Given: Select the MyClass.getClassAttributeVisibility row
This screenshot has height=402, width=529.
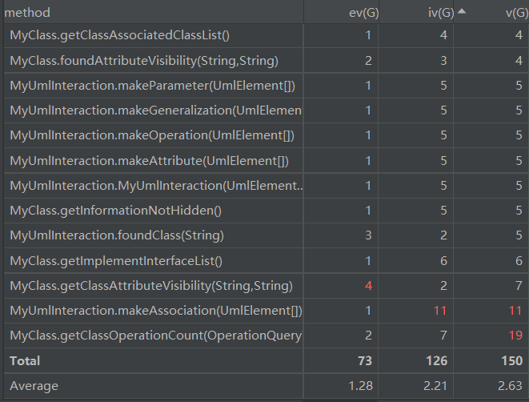Looking at the screenshot, I should (151, 286).
